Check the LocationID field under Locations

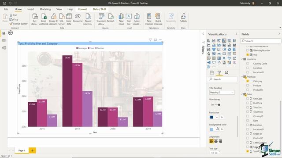pyautogui.click(x=248, y=72)
